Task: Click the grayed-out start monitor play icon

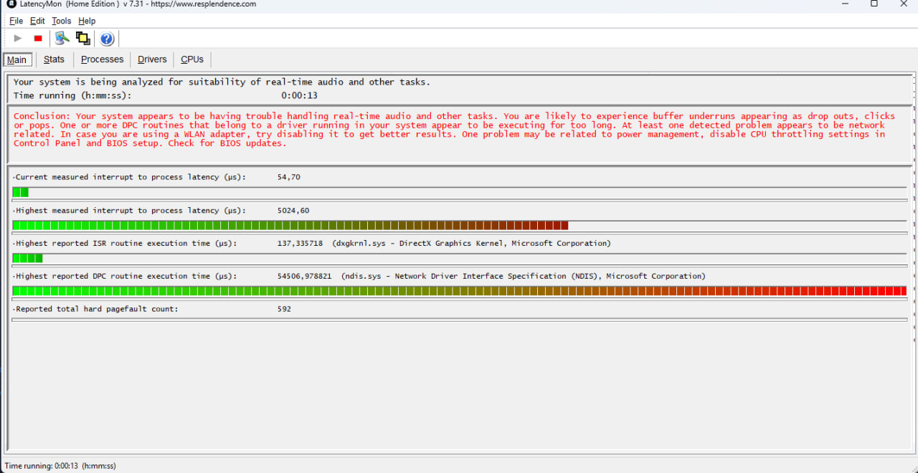Action: click(x=18, y=38)
